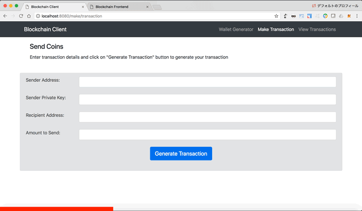Go to the View Transactions page

point(317,29)
